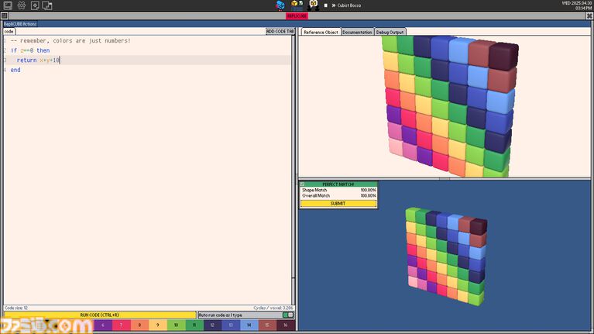Click the white cube character icon
This screenshot has width=594, height=334.
(x=314, y=5)
